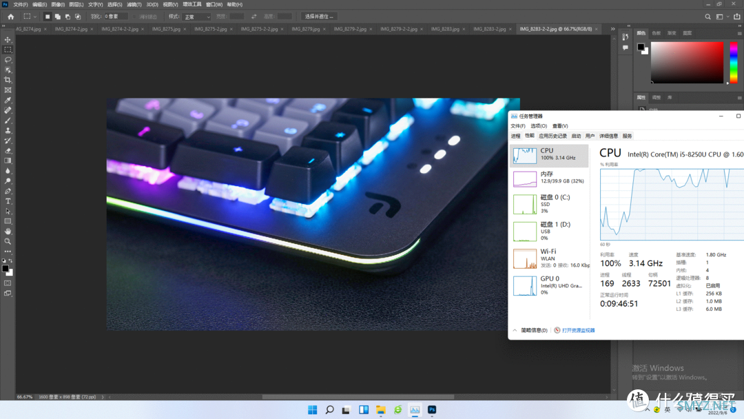This screenshot has height=419, width=744.
Task: Choose the Path Selection tool
Action: (8, 212)
